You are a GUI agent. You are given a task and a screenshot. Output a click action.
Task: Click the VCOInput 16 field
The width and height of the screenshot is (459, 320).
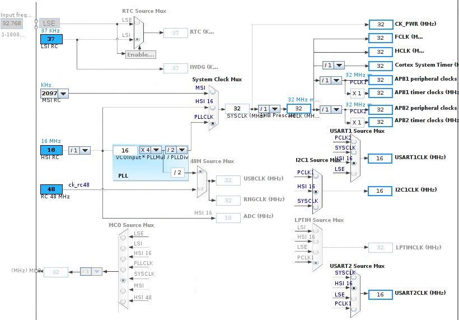click(125, 151)
